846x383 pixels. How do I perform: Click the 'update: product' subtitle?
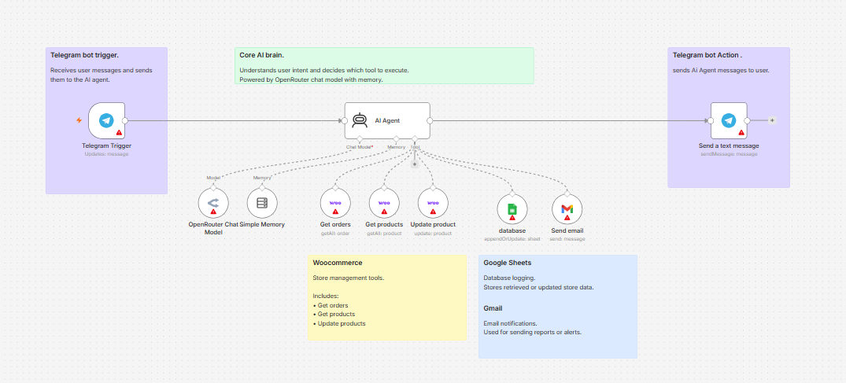(433, 234)
